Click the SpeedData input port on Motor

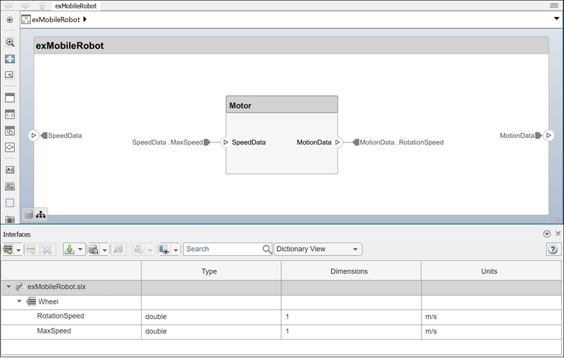coord(226,142)
